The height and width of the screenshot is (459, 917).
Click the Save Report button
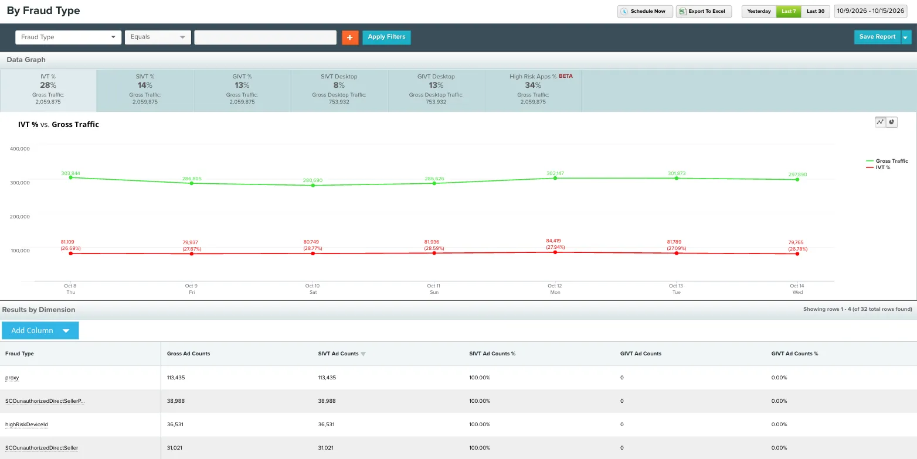click(877, 37)
